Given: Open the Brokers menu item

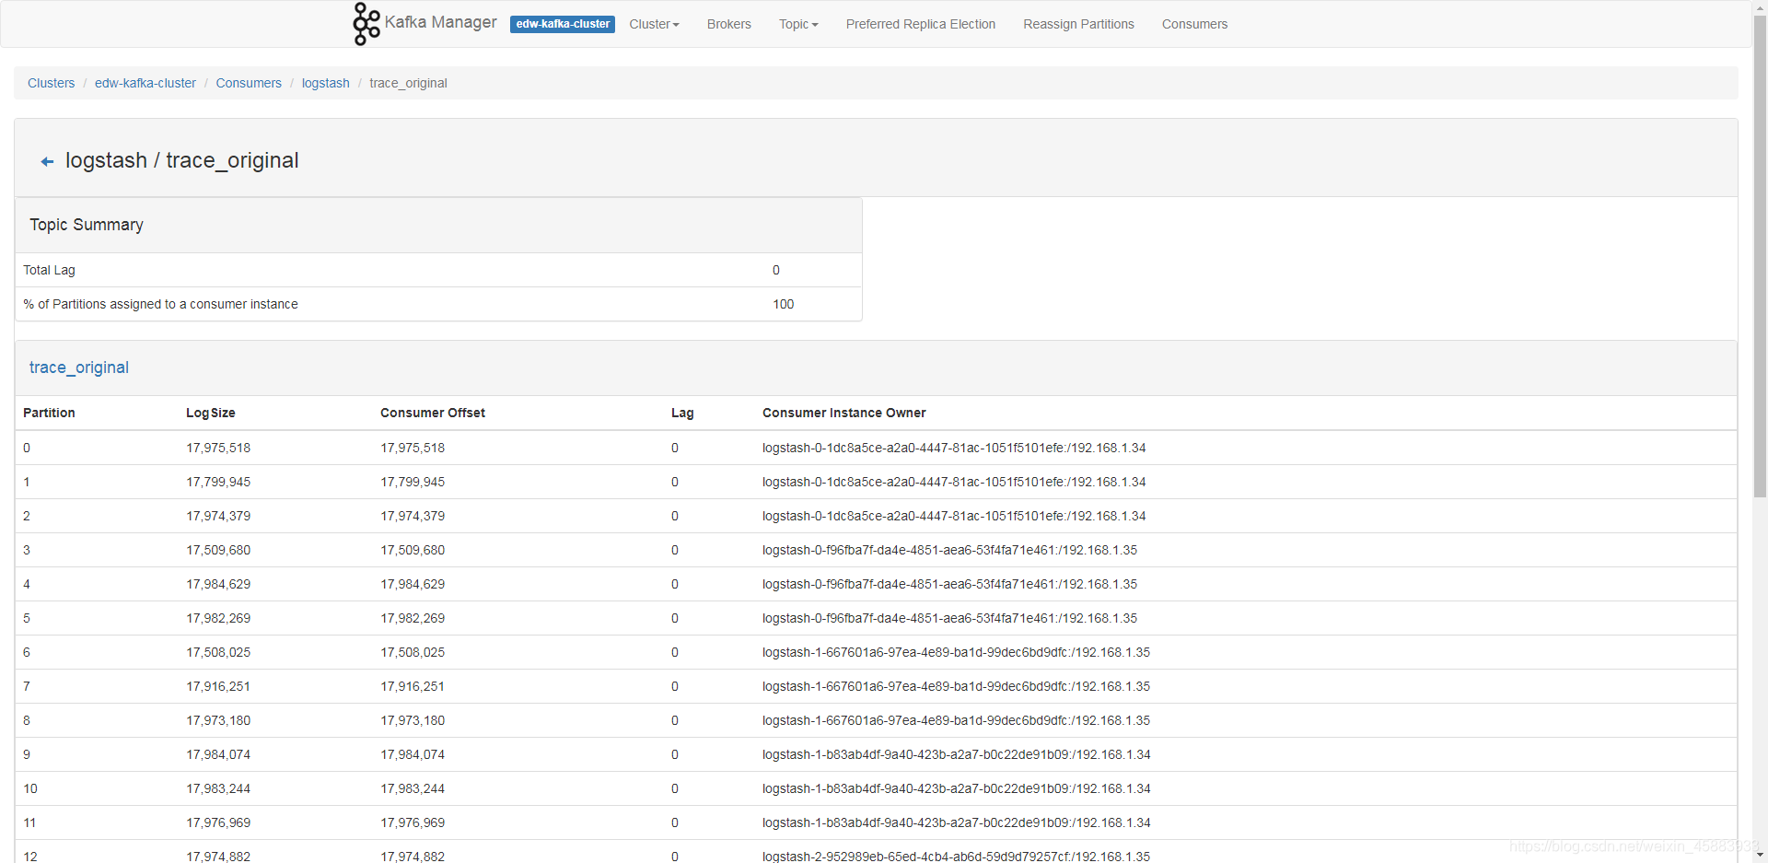Looking at the screenshot, I should (x=728, y=24).
